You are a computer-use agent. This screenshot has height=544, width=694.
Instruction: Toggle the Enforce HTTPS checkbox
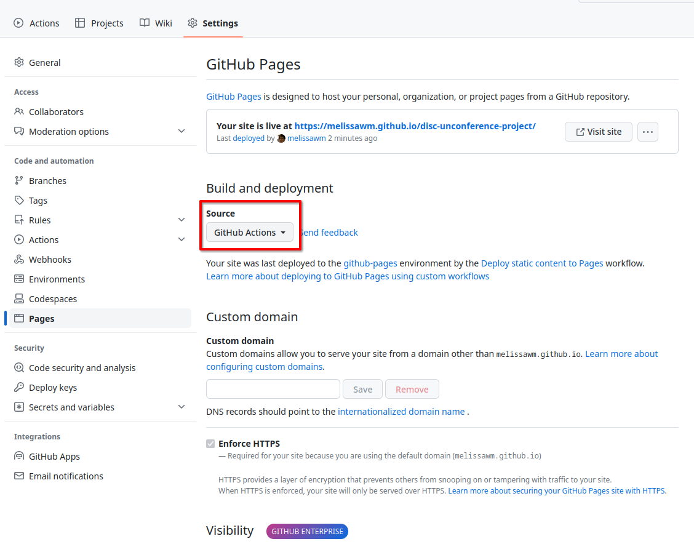tap(211, 444)
